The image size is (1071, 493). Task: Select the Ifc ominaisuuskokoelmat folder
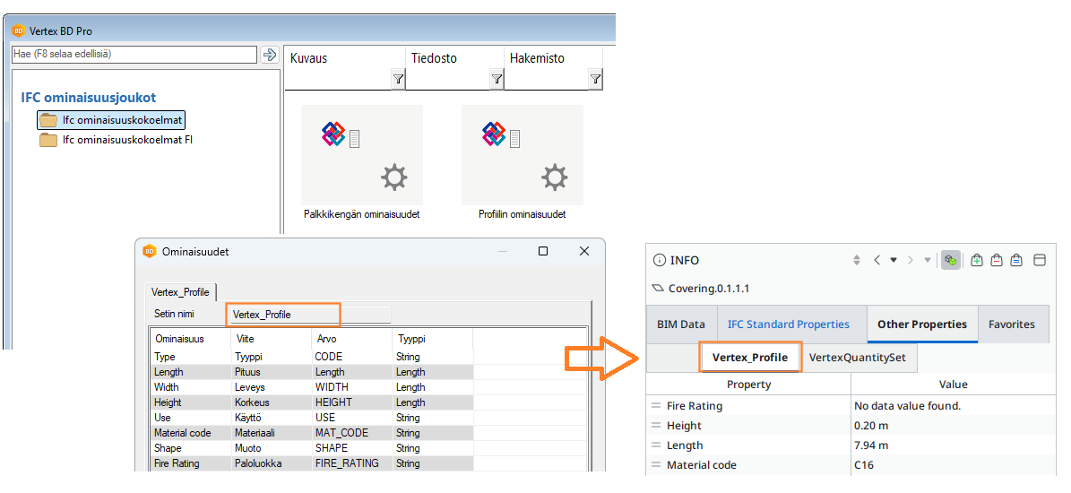click(111, 120)
